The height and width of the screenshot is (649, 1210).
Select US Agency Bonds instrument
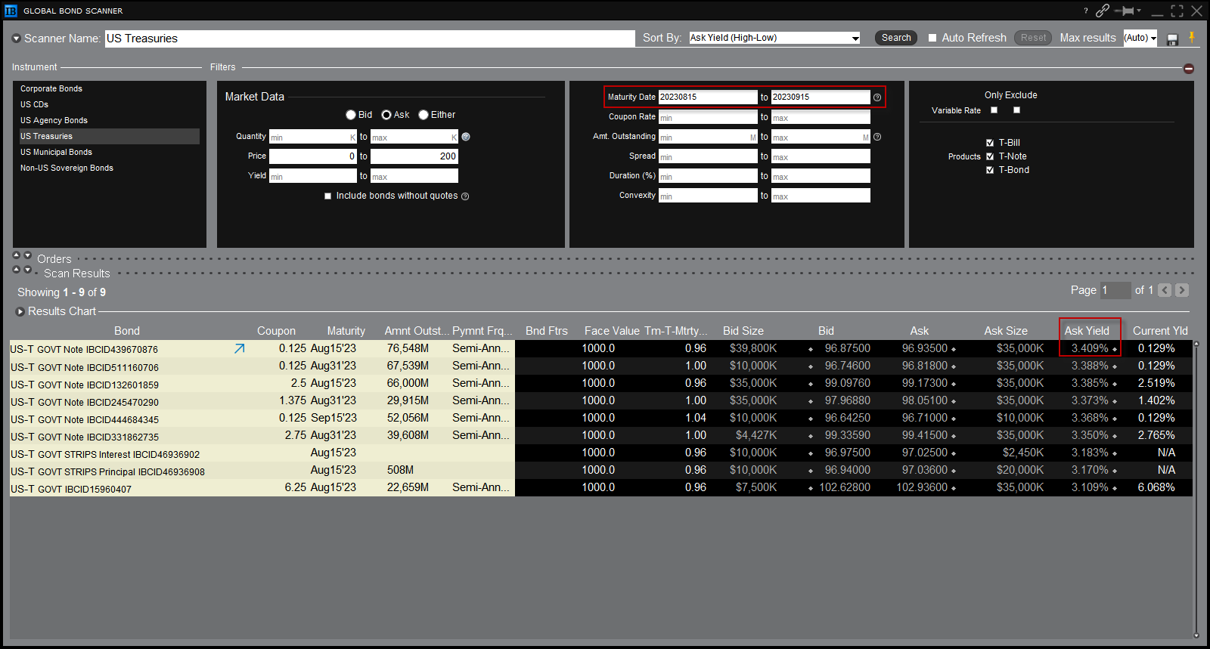point(54,120)
